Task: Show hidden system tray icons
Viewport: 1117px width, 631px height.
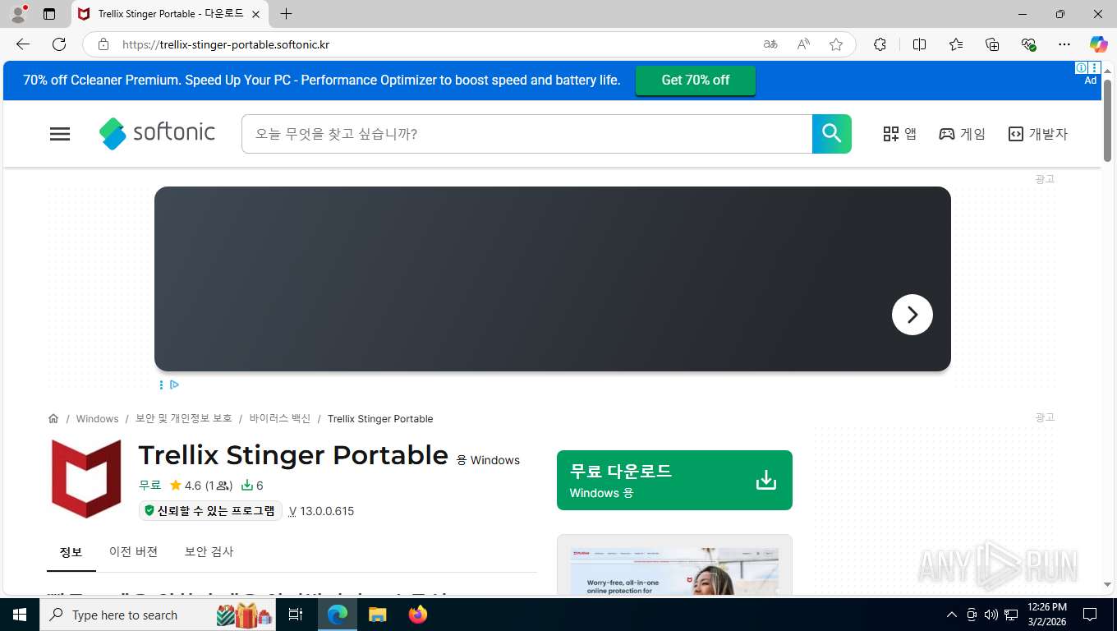Action: point(952,615)
